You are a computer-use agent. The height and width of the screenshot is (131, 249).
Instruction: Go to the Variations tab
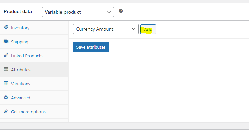pyautogui.click(x=34, y=84)
